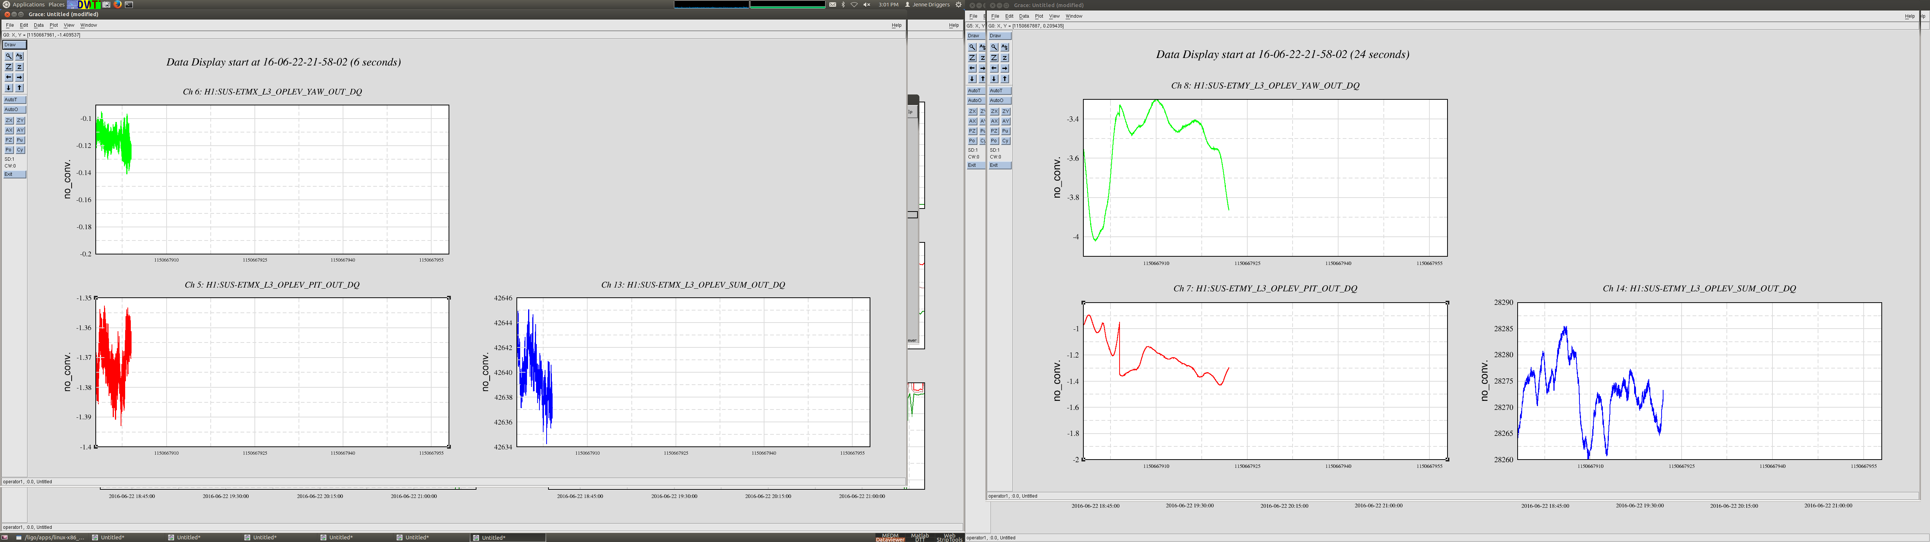Open the Help menu in frontmost ETMY Grace window
Screen dimensions: 1930x542
click(x=1910, y=17)
